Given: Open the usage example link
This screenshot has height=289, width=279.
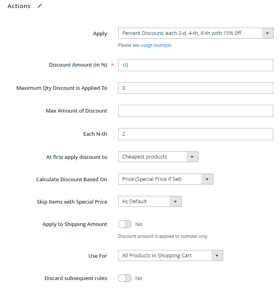Looking at the screenshot, I should click(x=156, y=46).
